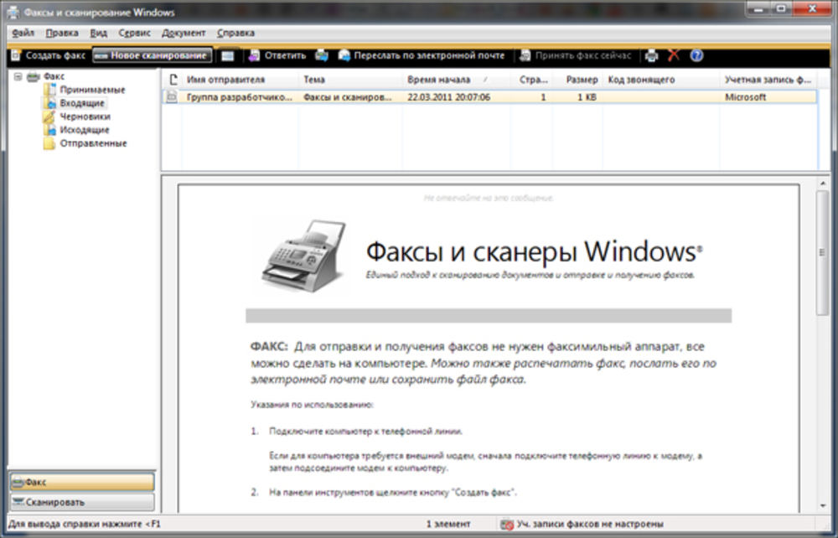838x538 pixels.
Task: Open the Документ menu
Action: tap(184, 34)
